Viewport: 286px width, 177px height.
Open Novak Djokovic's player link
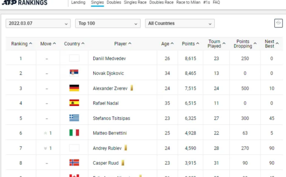coord(108,73)
